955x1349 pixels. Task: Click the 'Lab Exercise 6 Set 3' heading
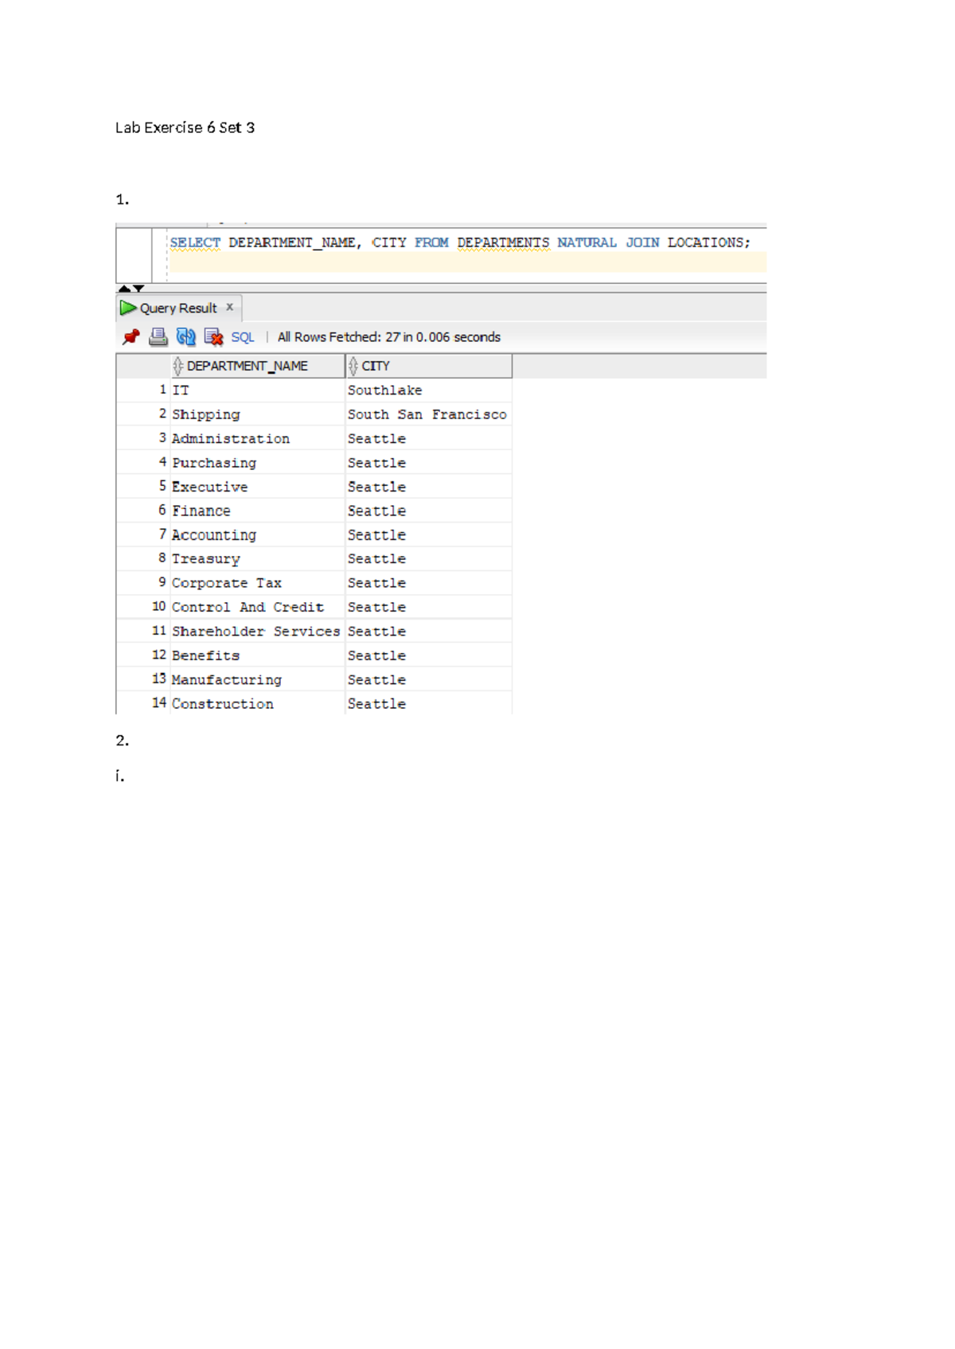pos(185,127)
